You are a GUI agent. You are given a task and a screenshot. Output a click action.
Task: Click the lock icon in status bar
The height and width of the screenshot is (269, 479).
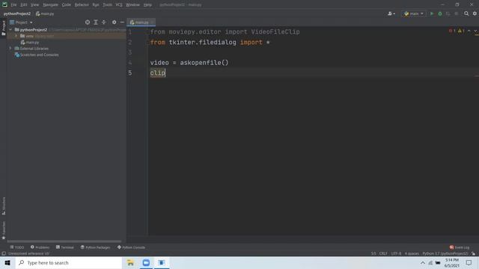click(473, 253)
